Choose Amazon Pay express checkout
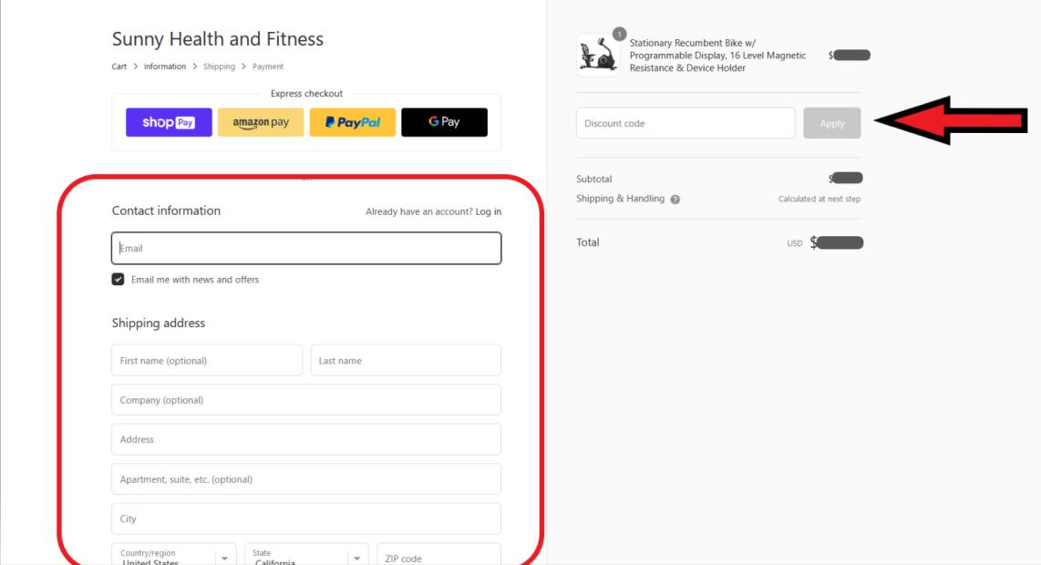 (x=261, y=122)
